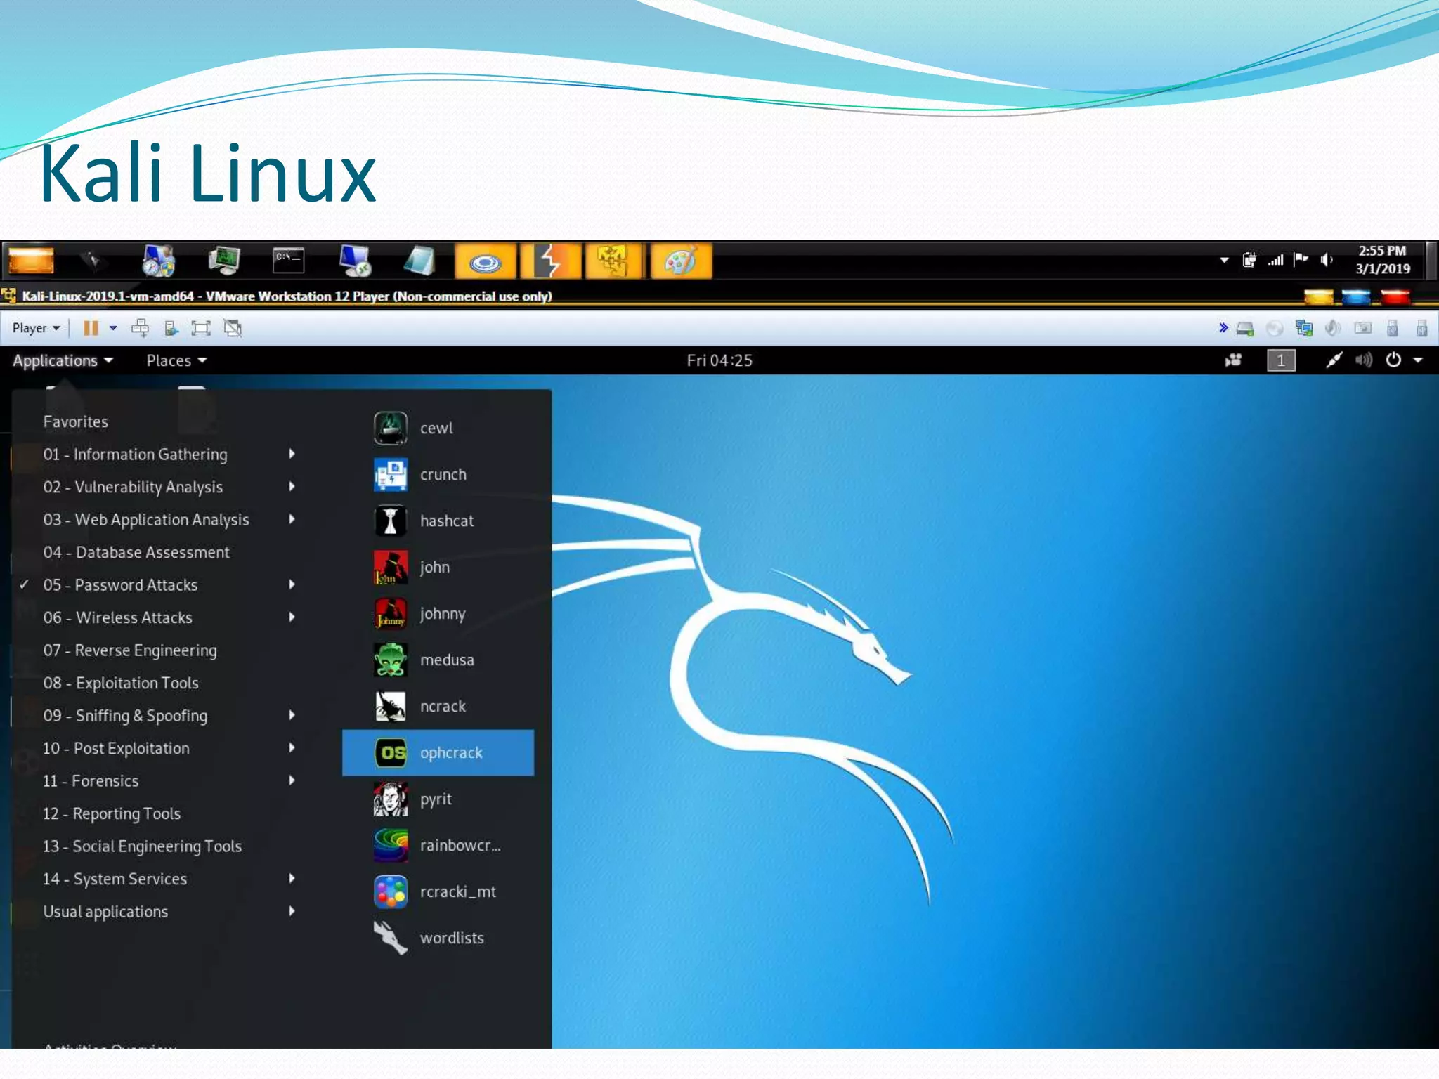Launch the hashcat tool icon
The width and height of the screenshot is (1439, 1079).
[x=391, y=521]
